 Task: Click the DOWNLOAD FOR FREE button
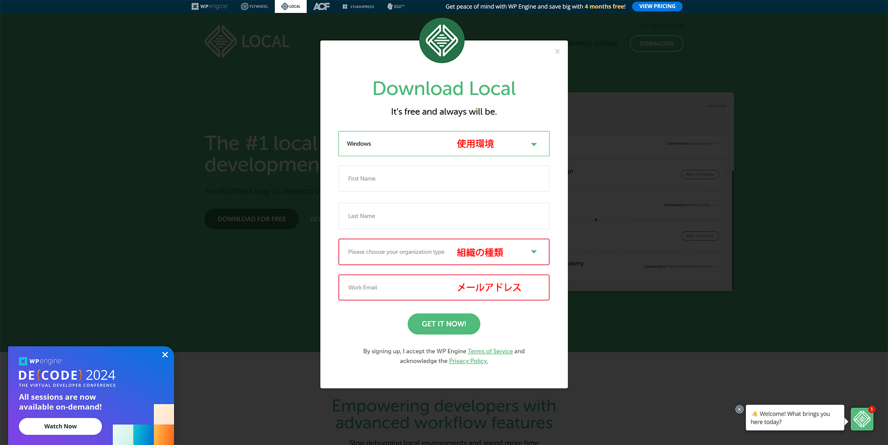coord(252,219)
